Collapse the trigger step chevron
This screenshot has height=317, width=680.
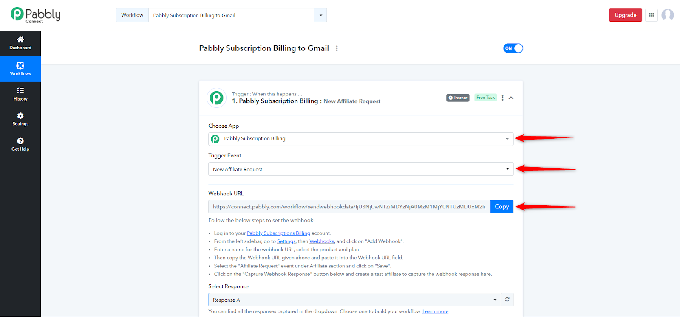click(511, 98)
